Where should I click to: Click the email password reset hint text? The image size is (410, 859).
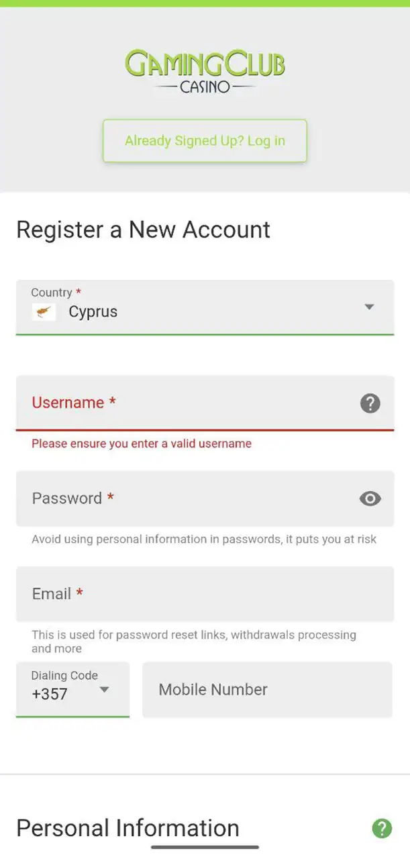point(194,642)
